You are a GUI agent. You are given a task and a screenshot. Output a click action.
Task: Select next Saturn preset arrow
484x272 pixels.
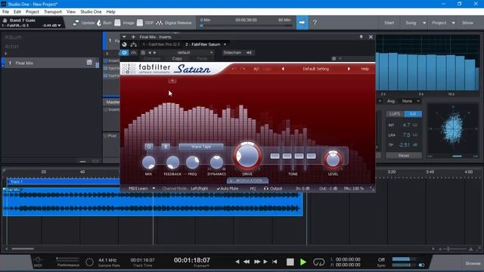tap(349, 69)
